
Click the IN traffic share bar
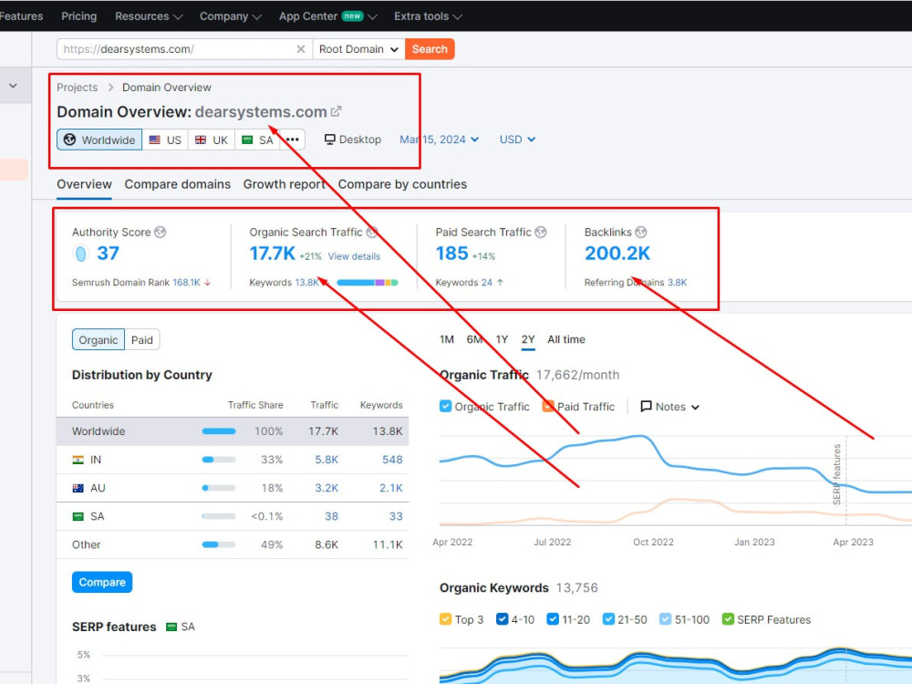219,460
